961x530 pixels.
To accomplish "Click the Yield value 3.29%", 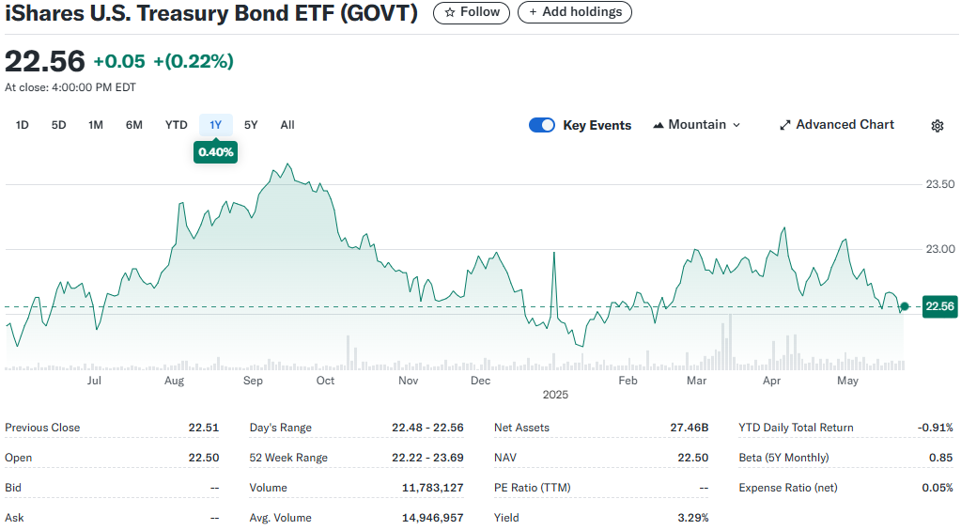I will (693, 518).
